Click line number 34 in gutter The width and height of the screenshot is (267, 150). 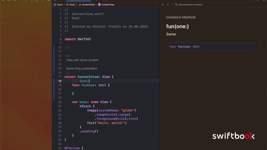[x=60, y=148]
